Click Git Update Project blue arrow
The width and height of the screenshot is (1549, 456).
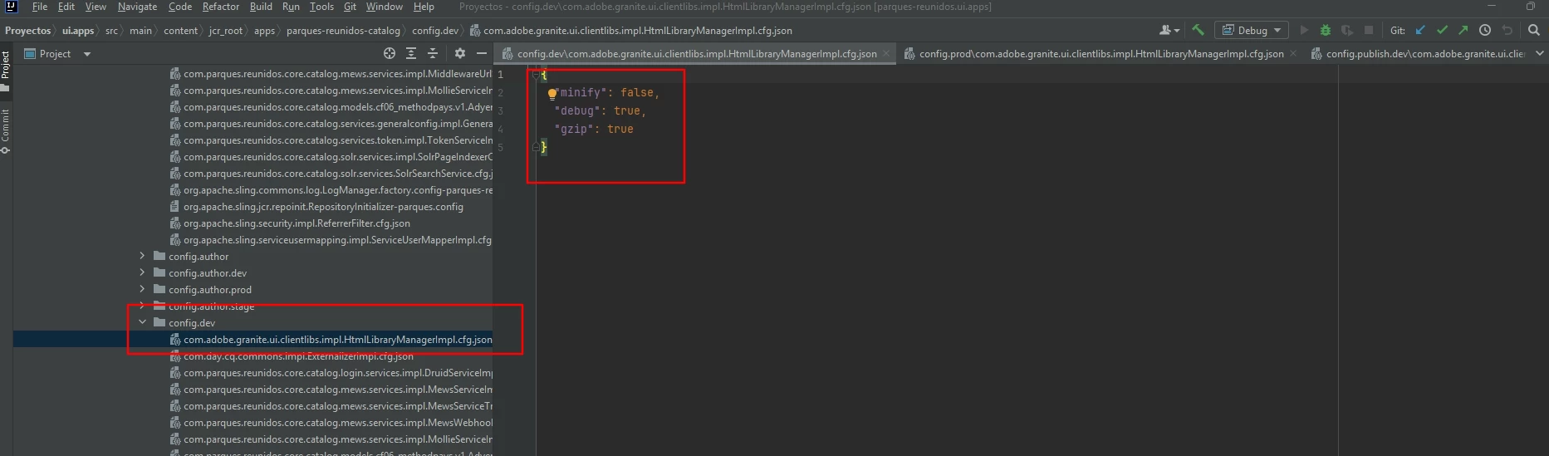click(1420, 30)
